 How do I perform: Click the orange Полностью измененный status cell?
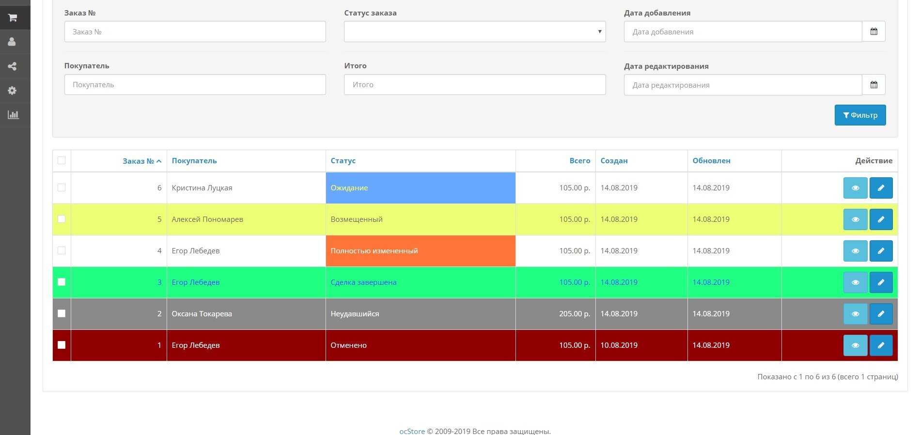coord(420,251)
